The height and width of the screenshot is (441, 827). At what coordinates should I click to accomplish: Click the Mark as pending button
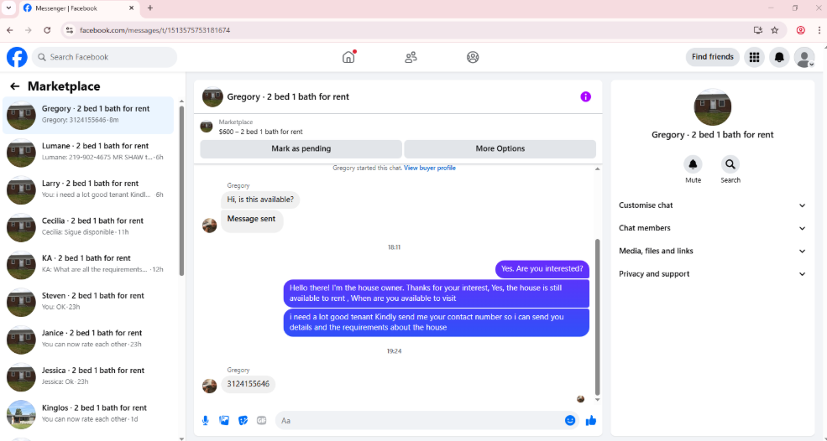(x=301, y=148)
